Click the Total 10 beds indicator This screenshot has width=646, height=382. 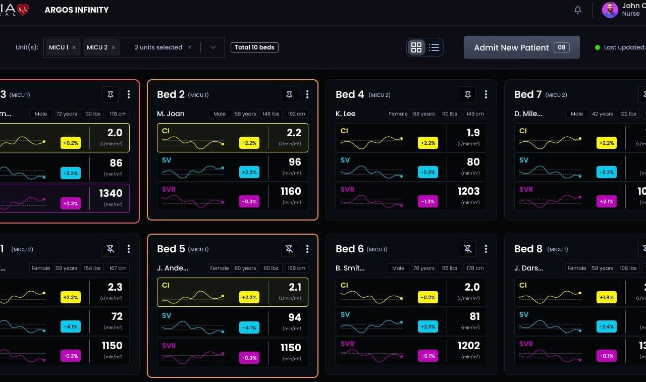(254, 47)
